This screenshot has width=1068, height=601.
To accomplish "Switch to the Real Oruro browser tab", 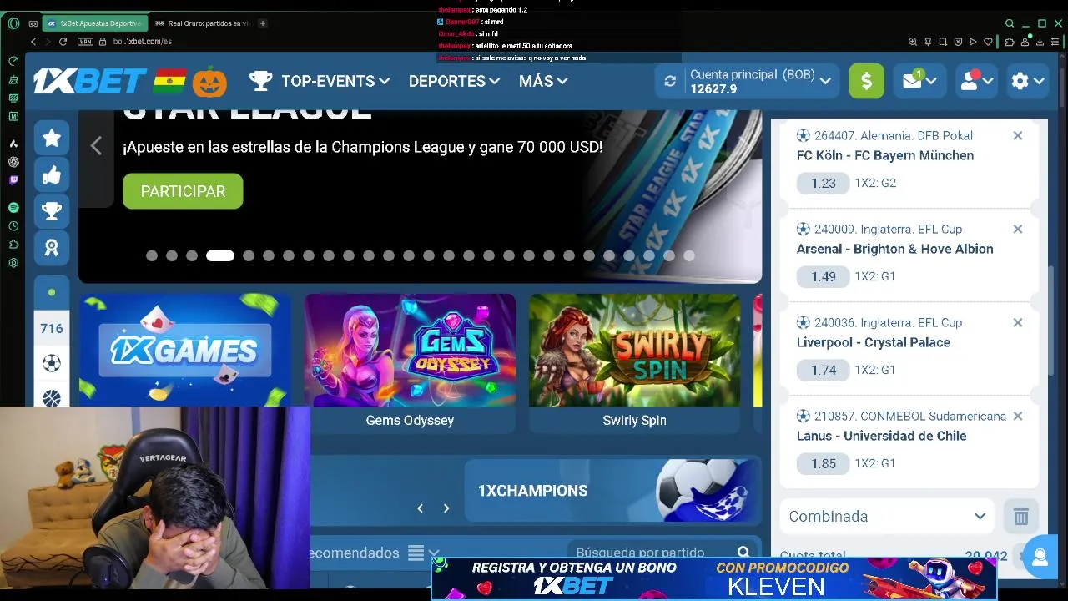I will click(203, 23).
